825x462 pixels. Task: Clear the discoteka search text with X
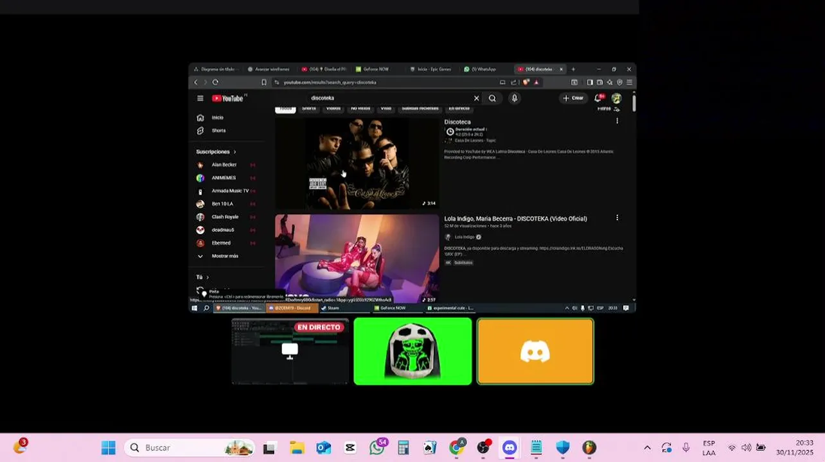tap(476, 98)
